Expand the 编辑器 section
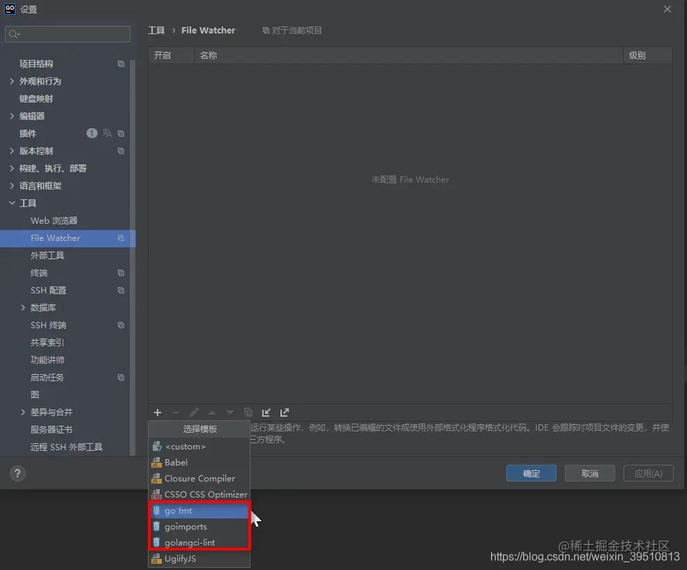 pos(12,116)
